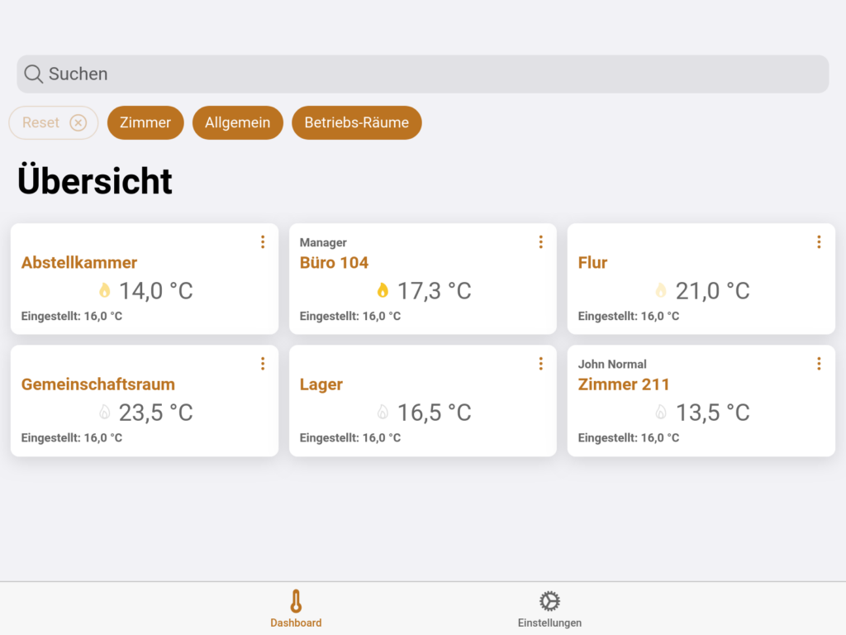This screenshot has height=635, width=846.
Task: Switch to the Einstellungen tab
Action: click(x=549, y=609)
